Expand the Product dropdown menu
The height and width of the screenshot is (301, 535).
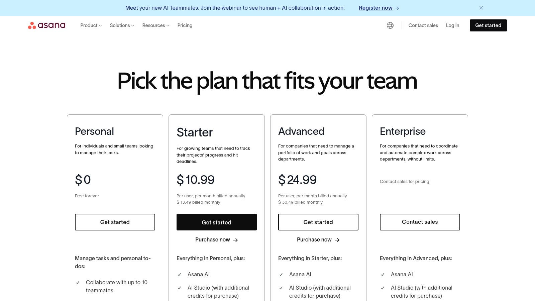[x=91, y=25]
